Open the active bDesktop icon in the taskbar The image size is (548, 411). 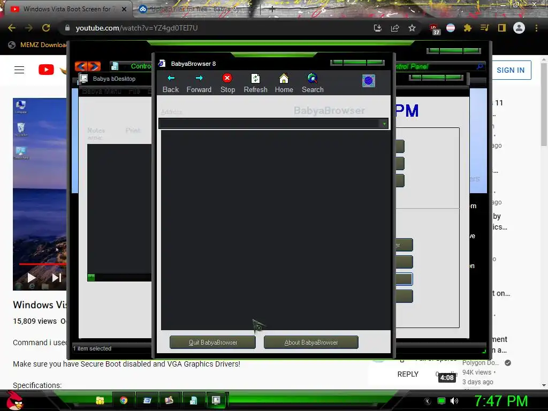tap(216, 400)
